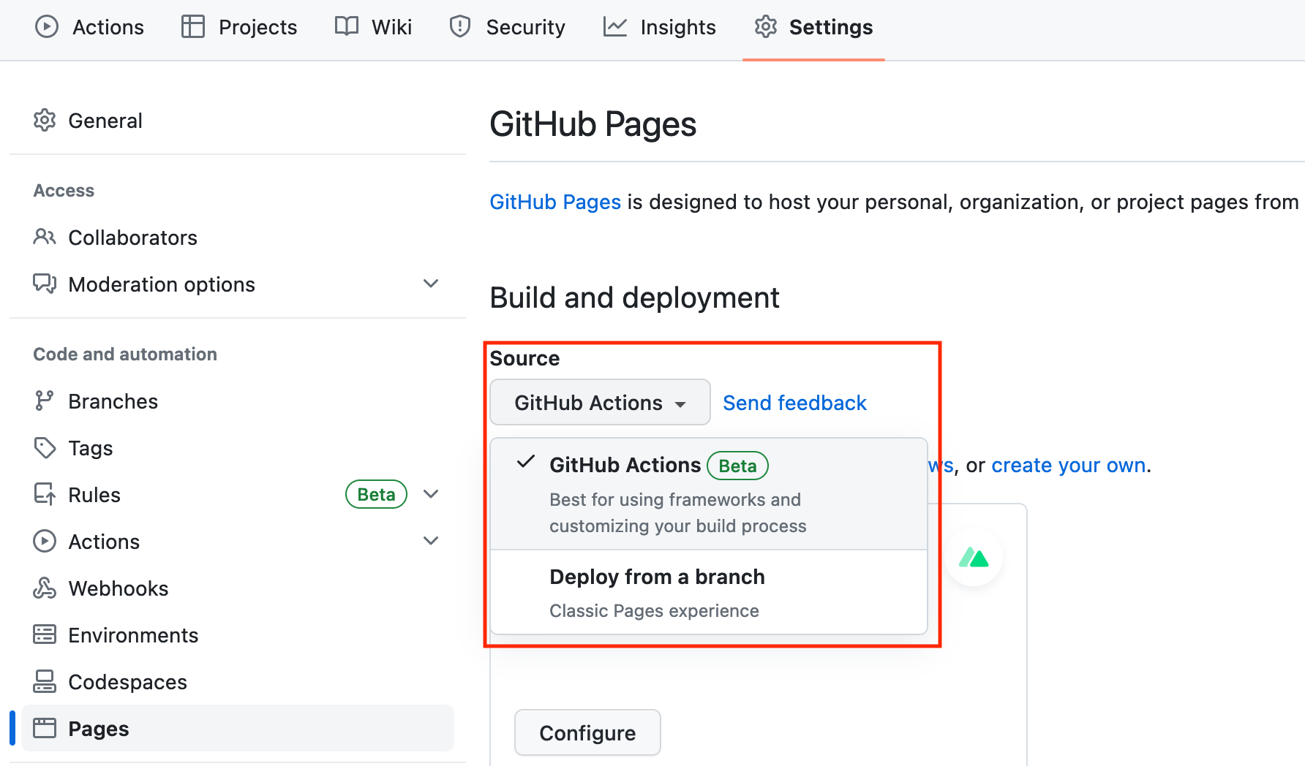Click the 'Code and automation' section label
Screen dimensions: 1305x766
(x=125, y=354)
